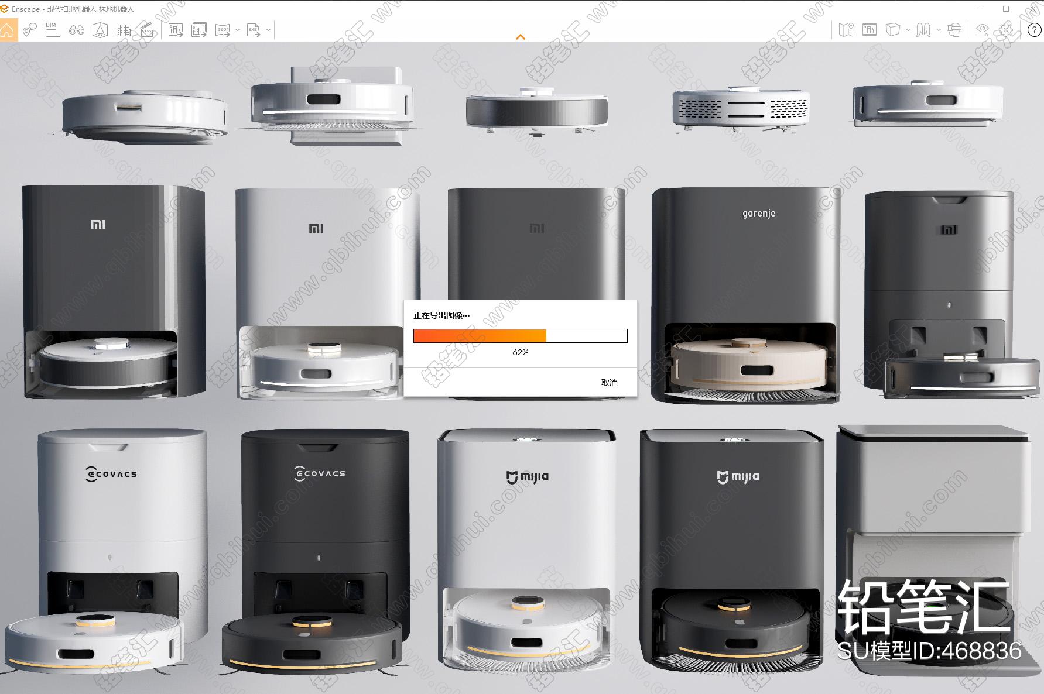Click the Screenshot export icon
Screen dimensions: 1044x694
point(176,30)
